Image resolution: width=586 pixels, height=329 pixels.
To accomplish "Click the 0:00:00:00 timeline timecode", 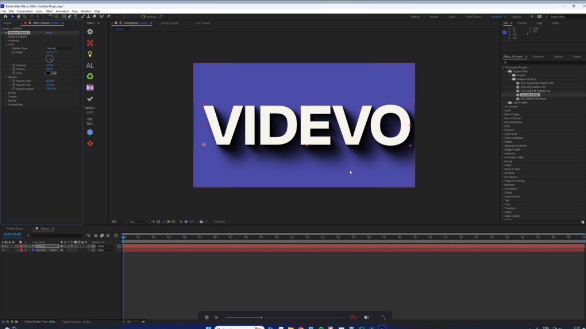I will (13, 234).
